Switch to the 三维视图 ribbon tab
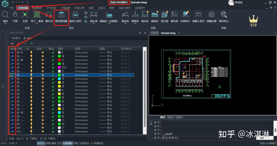The height and width of the screenshot is (146, 277). point(65,8)
